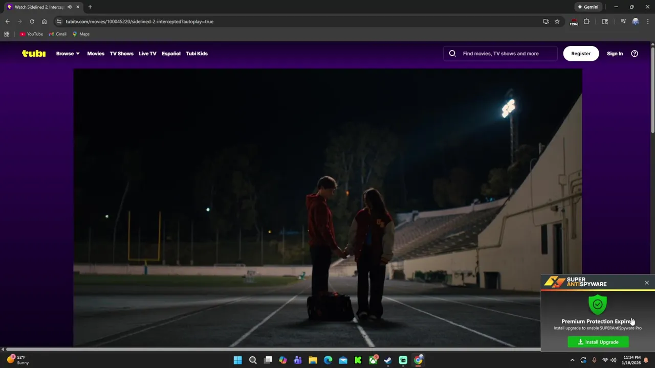Open the Extensions puzzle icon
655x368 pixels.
pyautogui.click(x=586, y=21)
